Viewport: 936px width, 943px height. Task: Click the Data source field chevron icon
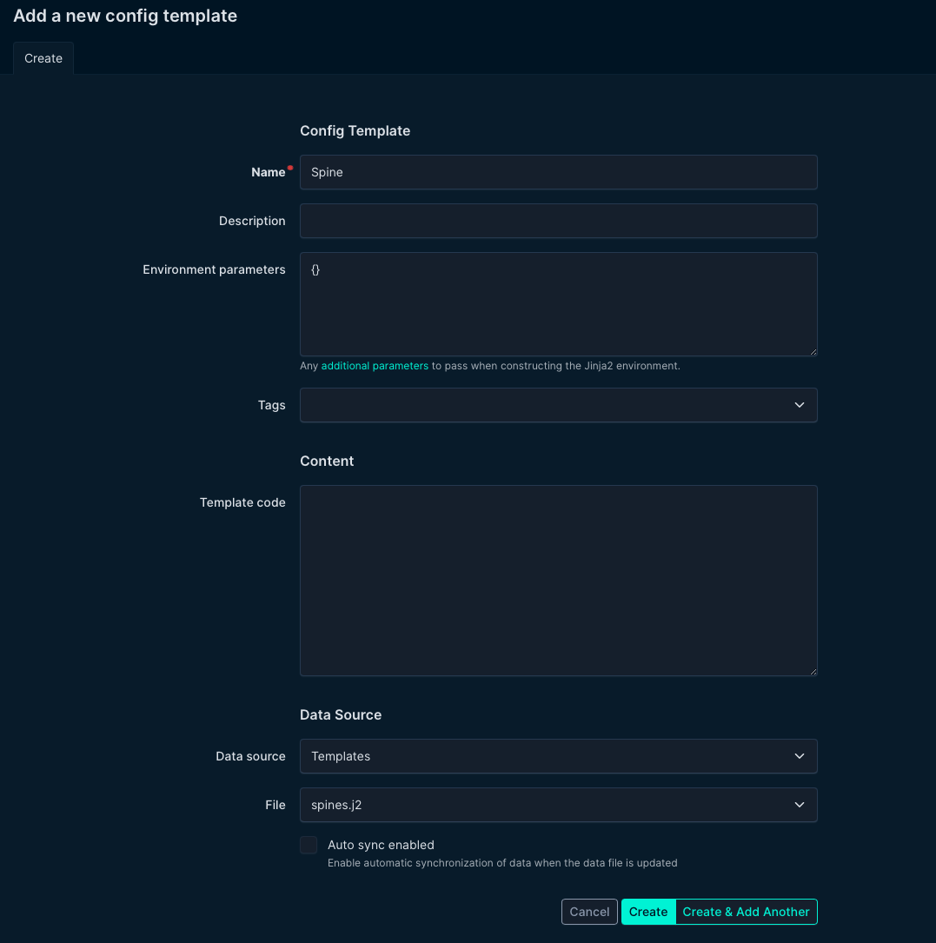click(x=799, y=756)
